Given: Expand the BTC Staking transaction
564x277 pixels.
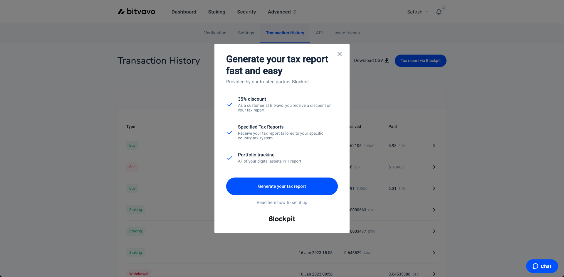Looking at the screenshot, I should pyautogui.click(x=434, y=210).
